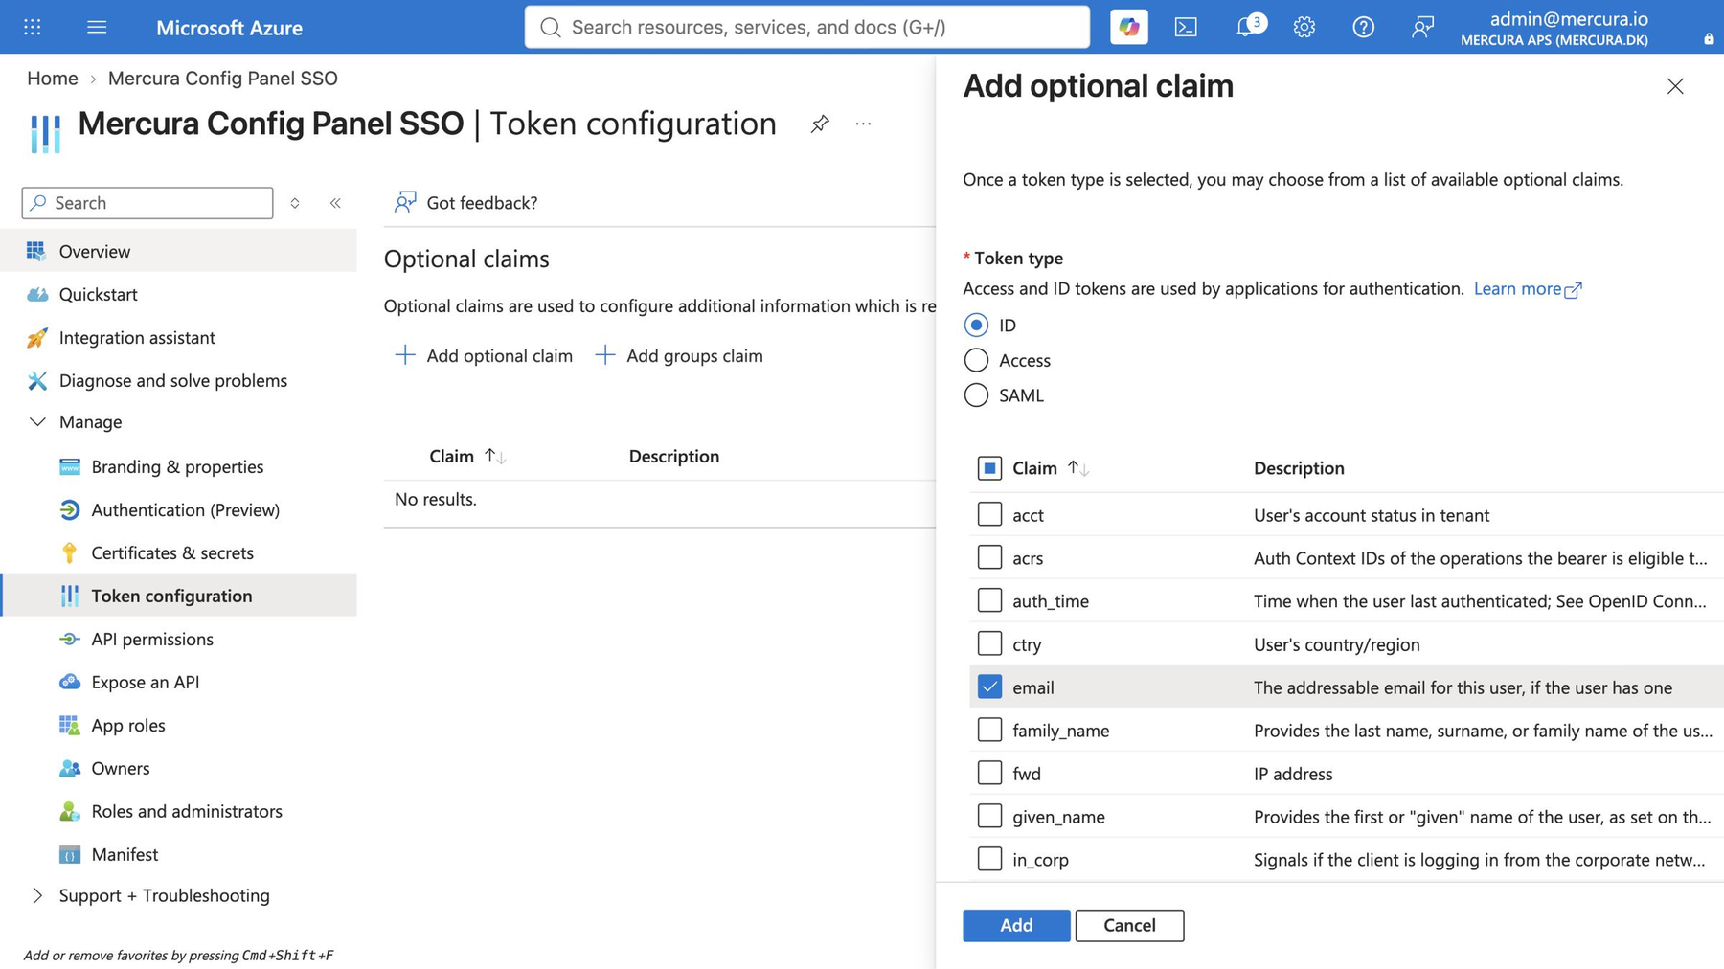Navigate to Branding & properties

click(x=177, y=466)
